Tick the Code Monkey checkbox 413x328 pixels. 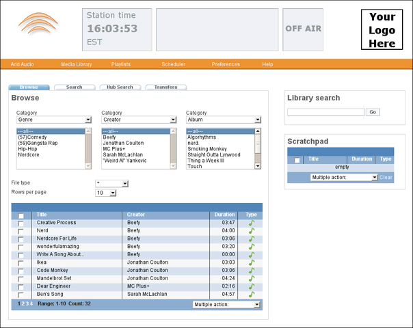coord(21,271)
